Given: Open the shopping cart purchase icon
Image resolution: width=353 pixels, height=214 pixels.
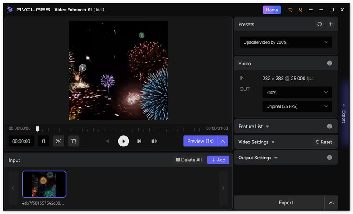Looking at the screenshot, I should [x=290, y=10].
